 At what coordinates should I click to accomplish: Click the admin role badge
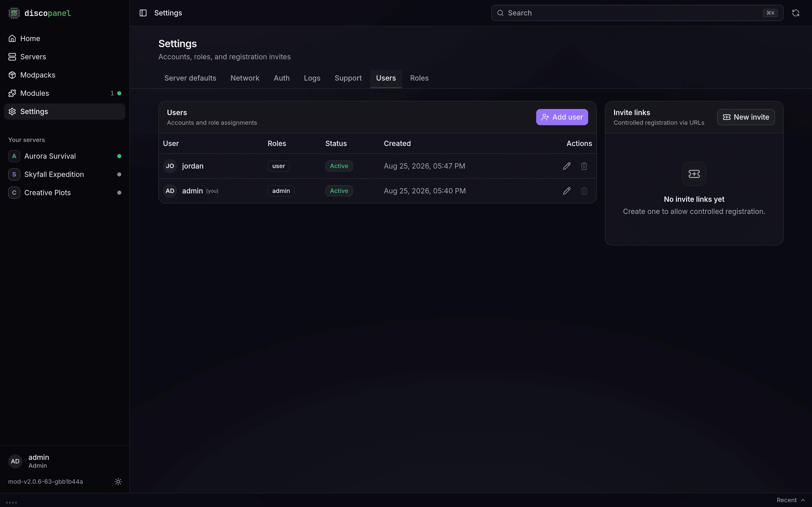tap(281, 191)
